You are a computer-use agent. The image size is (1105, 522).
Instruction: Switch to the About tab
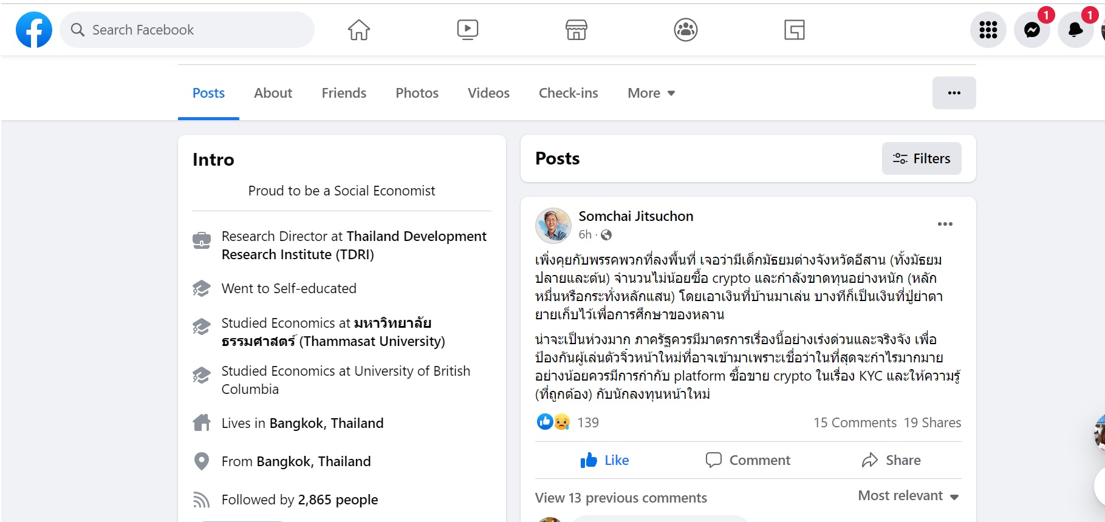point(273,93)
